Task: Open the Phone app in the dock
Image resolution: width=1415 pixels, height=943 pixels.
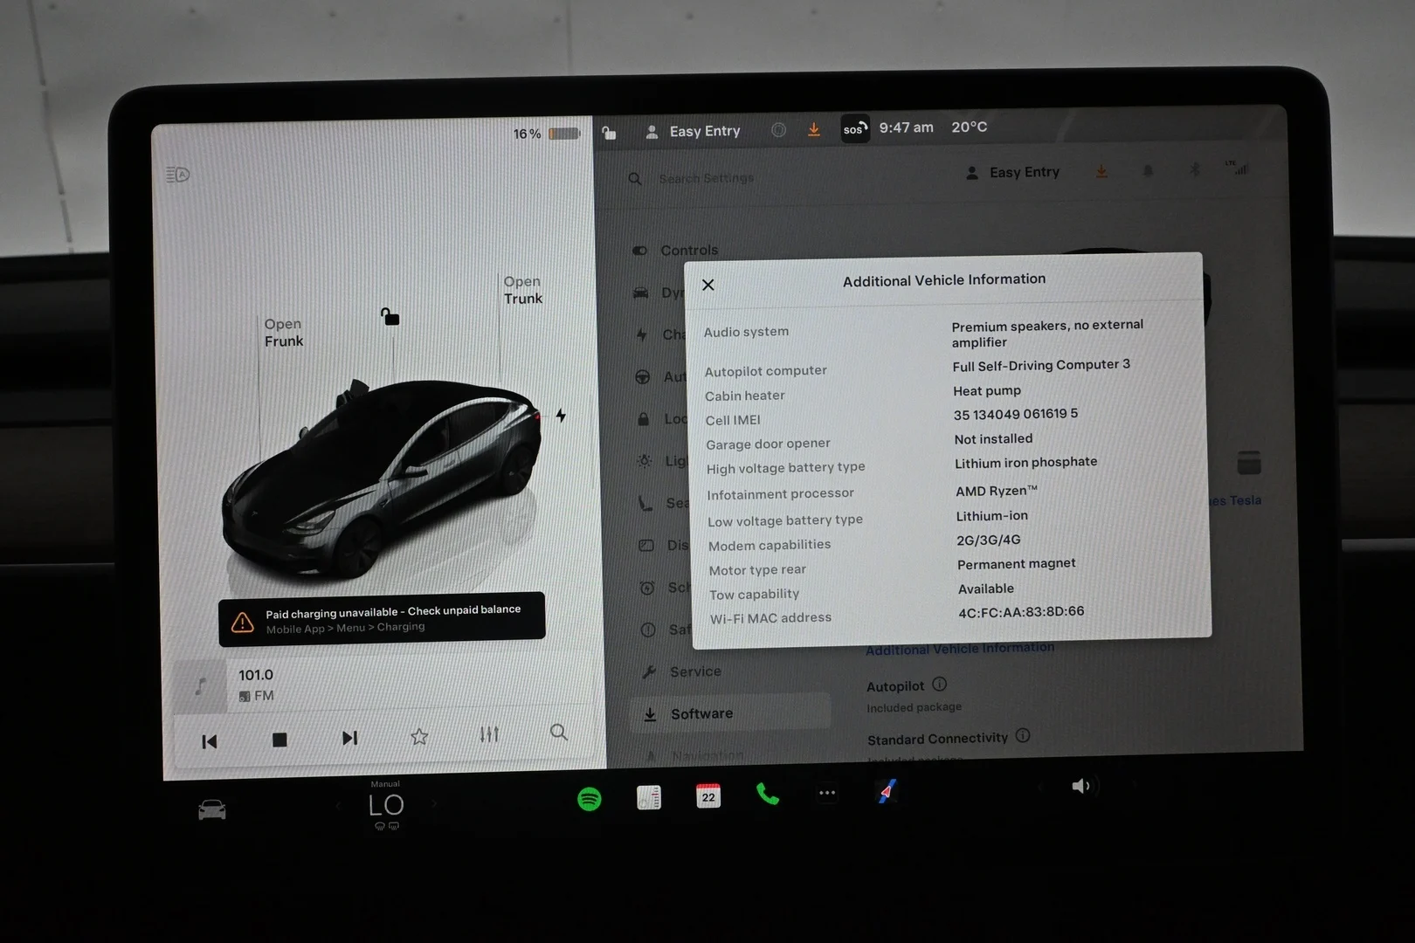Action: (x=768, y=794)
